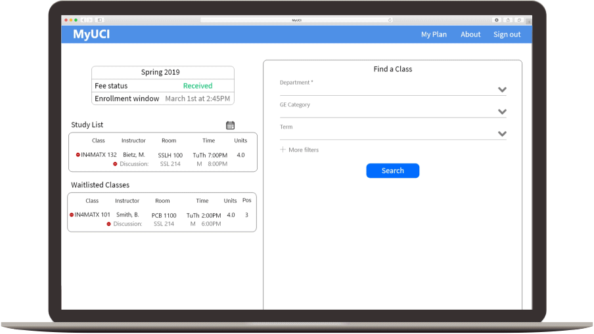This screenshot has width=594, height=334.
Task: Click the plus icon beside More filters
Action: point(283,150)
